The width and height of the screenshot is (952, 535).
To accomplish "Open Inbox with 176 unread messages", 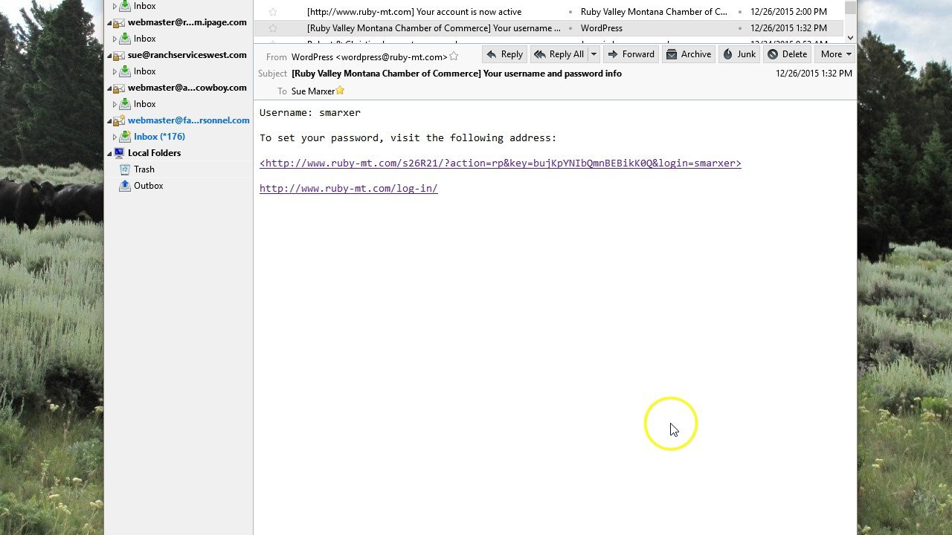I will click(159, 137).
